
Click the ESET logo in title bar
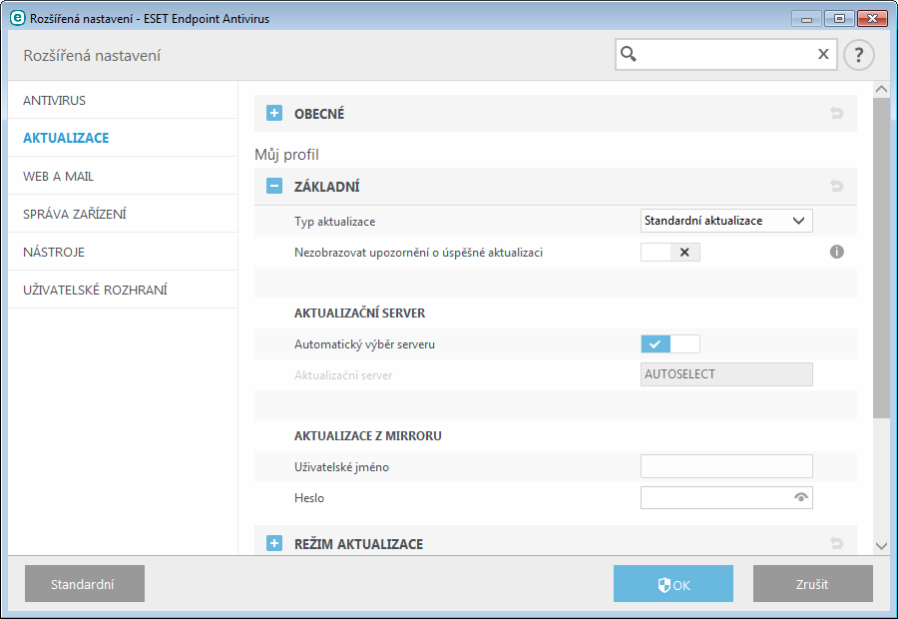[x=18, y=18]
